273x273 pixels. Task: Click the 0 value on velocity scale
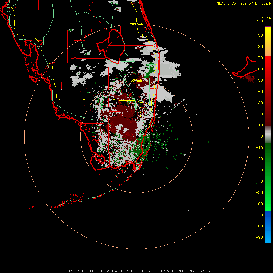coord(262,136)
